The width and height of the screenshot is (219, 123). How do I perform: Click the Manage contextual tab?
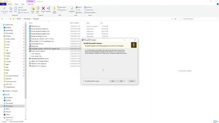[x=30, y=1]
